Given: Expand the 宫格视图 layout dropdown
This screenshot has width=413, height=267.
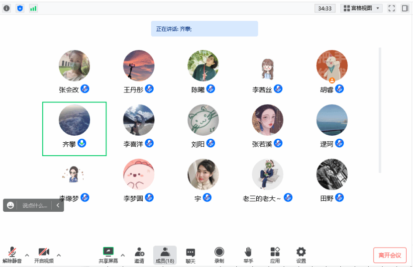Looking at the screenshot, I should coord(361,8).
